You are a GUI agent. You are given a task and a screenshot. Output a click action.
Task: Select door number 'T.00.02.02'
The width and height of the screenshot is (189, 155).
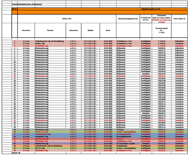pos(162,136)
